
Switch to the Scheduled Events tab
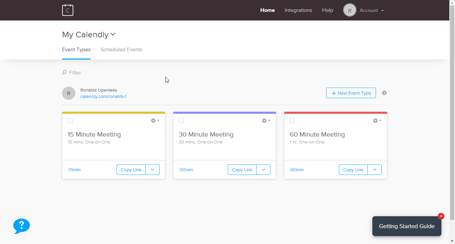(x=121, y=49)
